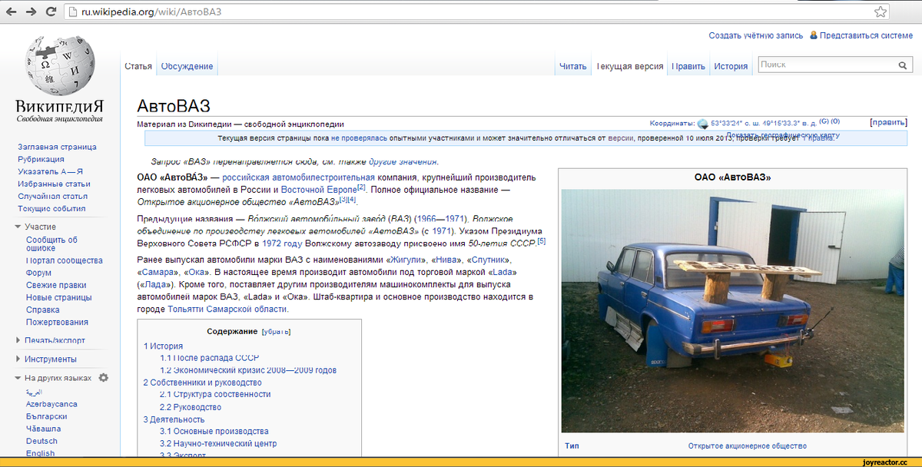Jump to 2 Собственники и руководство

tap(202, 383)
